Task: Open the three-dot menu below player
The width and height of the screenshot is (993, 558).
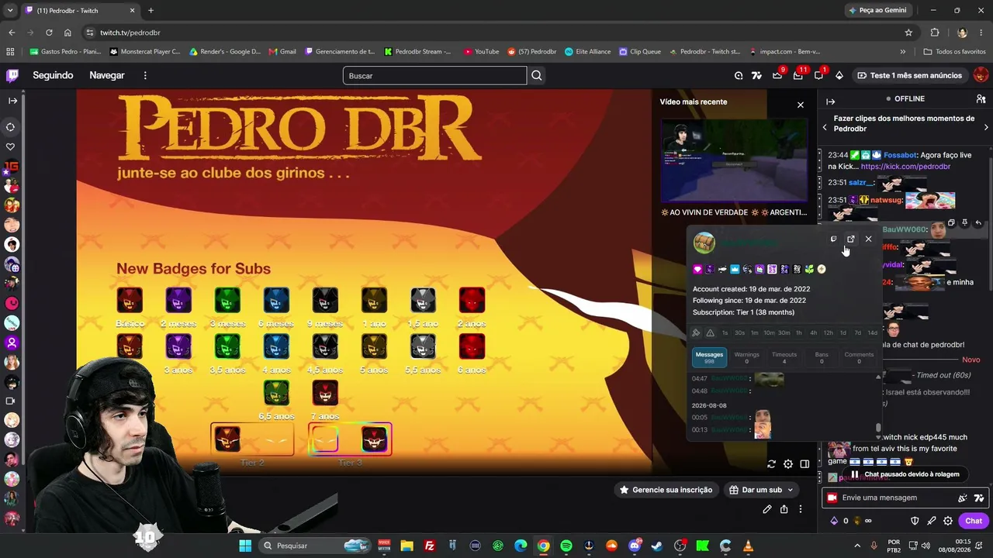Action: point(801,509)
